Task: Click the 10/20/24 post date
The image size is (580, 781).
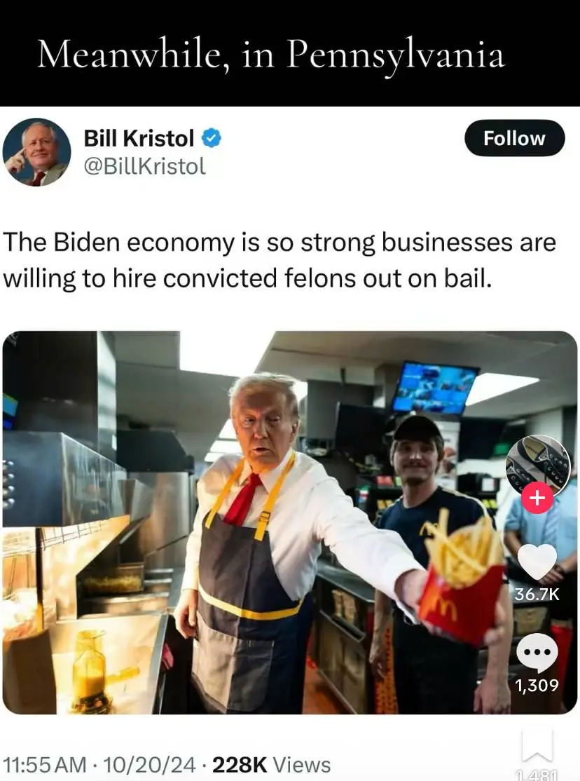Action: tap(150, 765)
